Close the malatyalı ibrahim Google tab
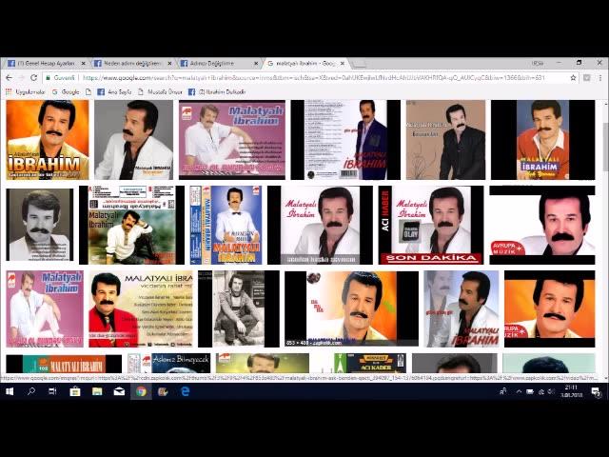The height and width of the screenshot is (457, 609). (x=343, y=63)
